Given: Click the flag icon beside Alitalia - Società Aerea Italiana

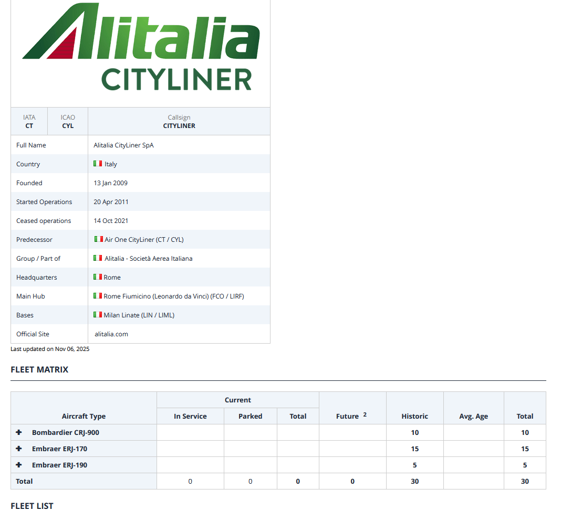Looking at the screenshot, I should (x=98, y=258).
